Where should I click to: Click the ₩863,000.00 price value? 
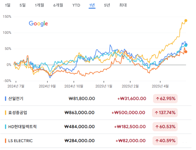click(x=80, y=113)
